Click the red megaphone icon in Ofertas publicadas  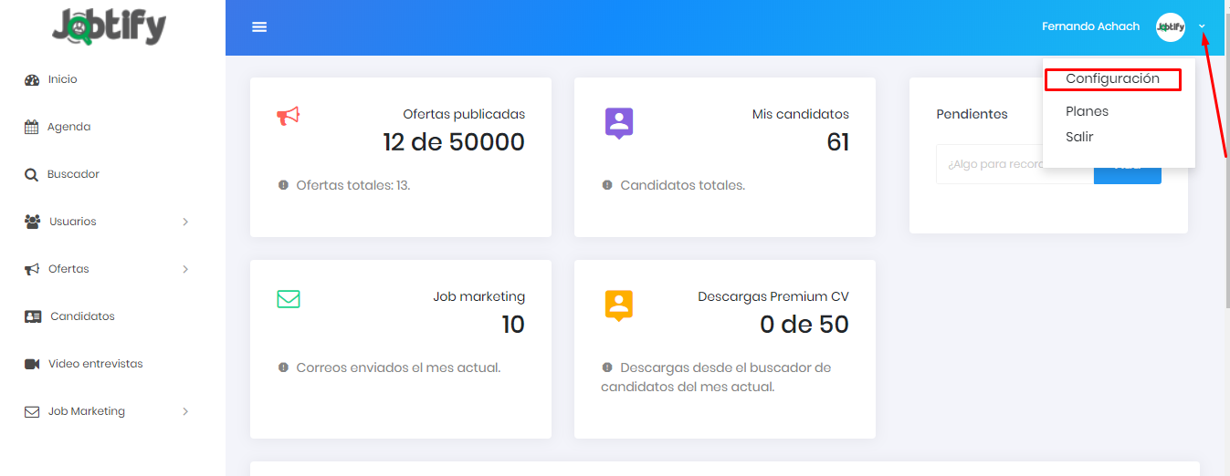[288, 116]
